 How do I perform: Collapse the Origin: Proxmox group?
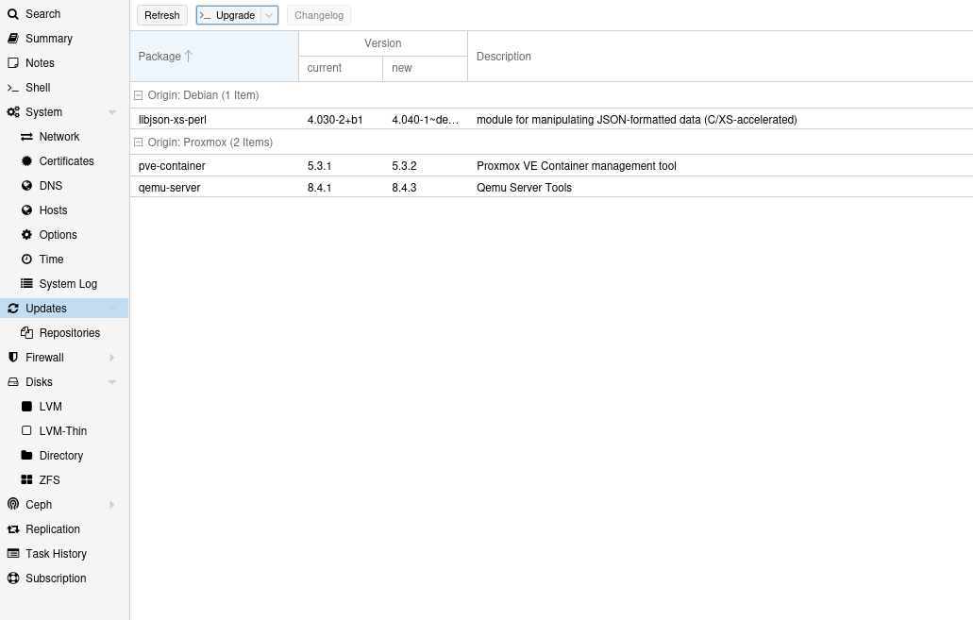tap(139, 142)
